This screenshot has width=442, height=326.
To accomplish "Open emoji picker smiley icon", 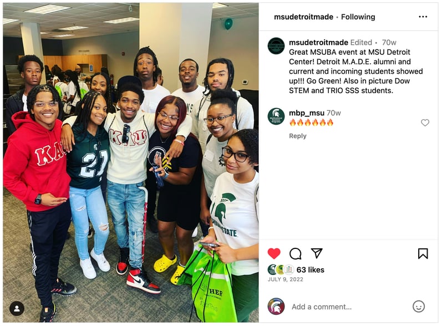I will pyautogui.click(x=419, y=306).
